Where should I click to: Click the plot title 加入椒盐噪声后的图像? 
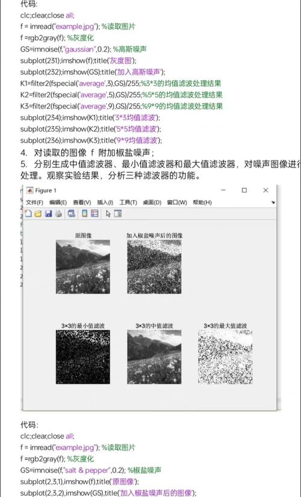(x=154, y=236)
